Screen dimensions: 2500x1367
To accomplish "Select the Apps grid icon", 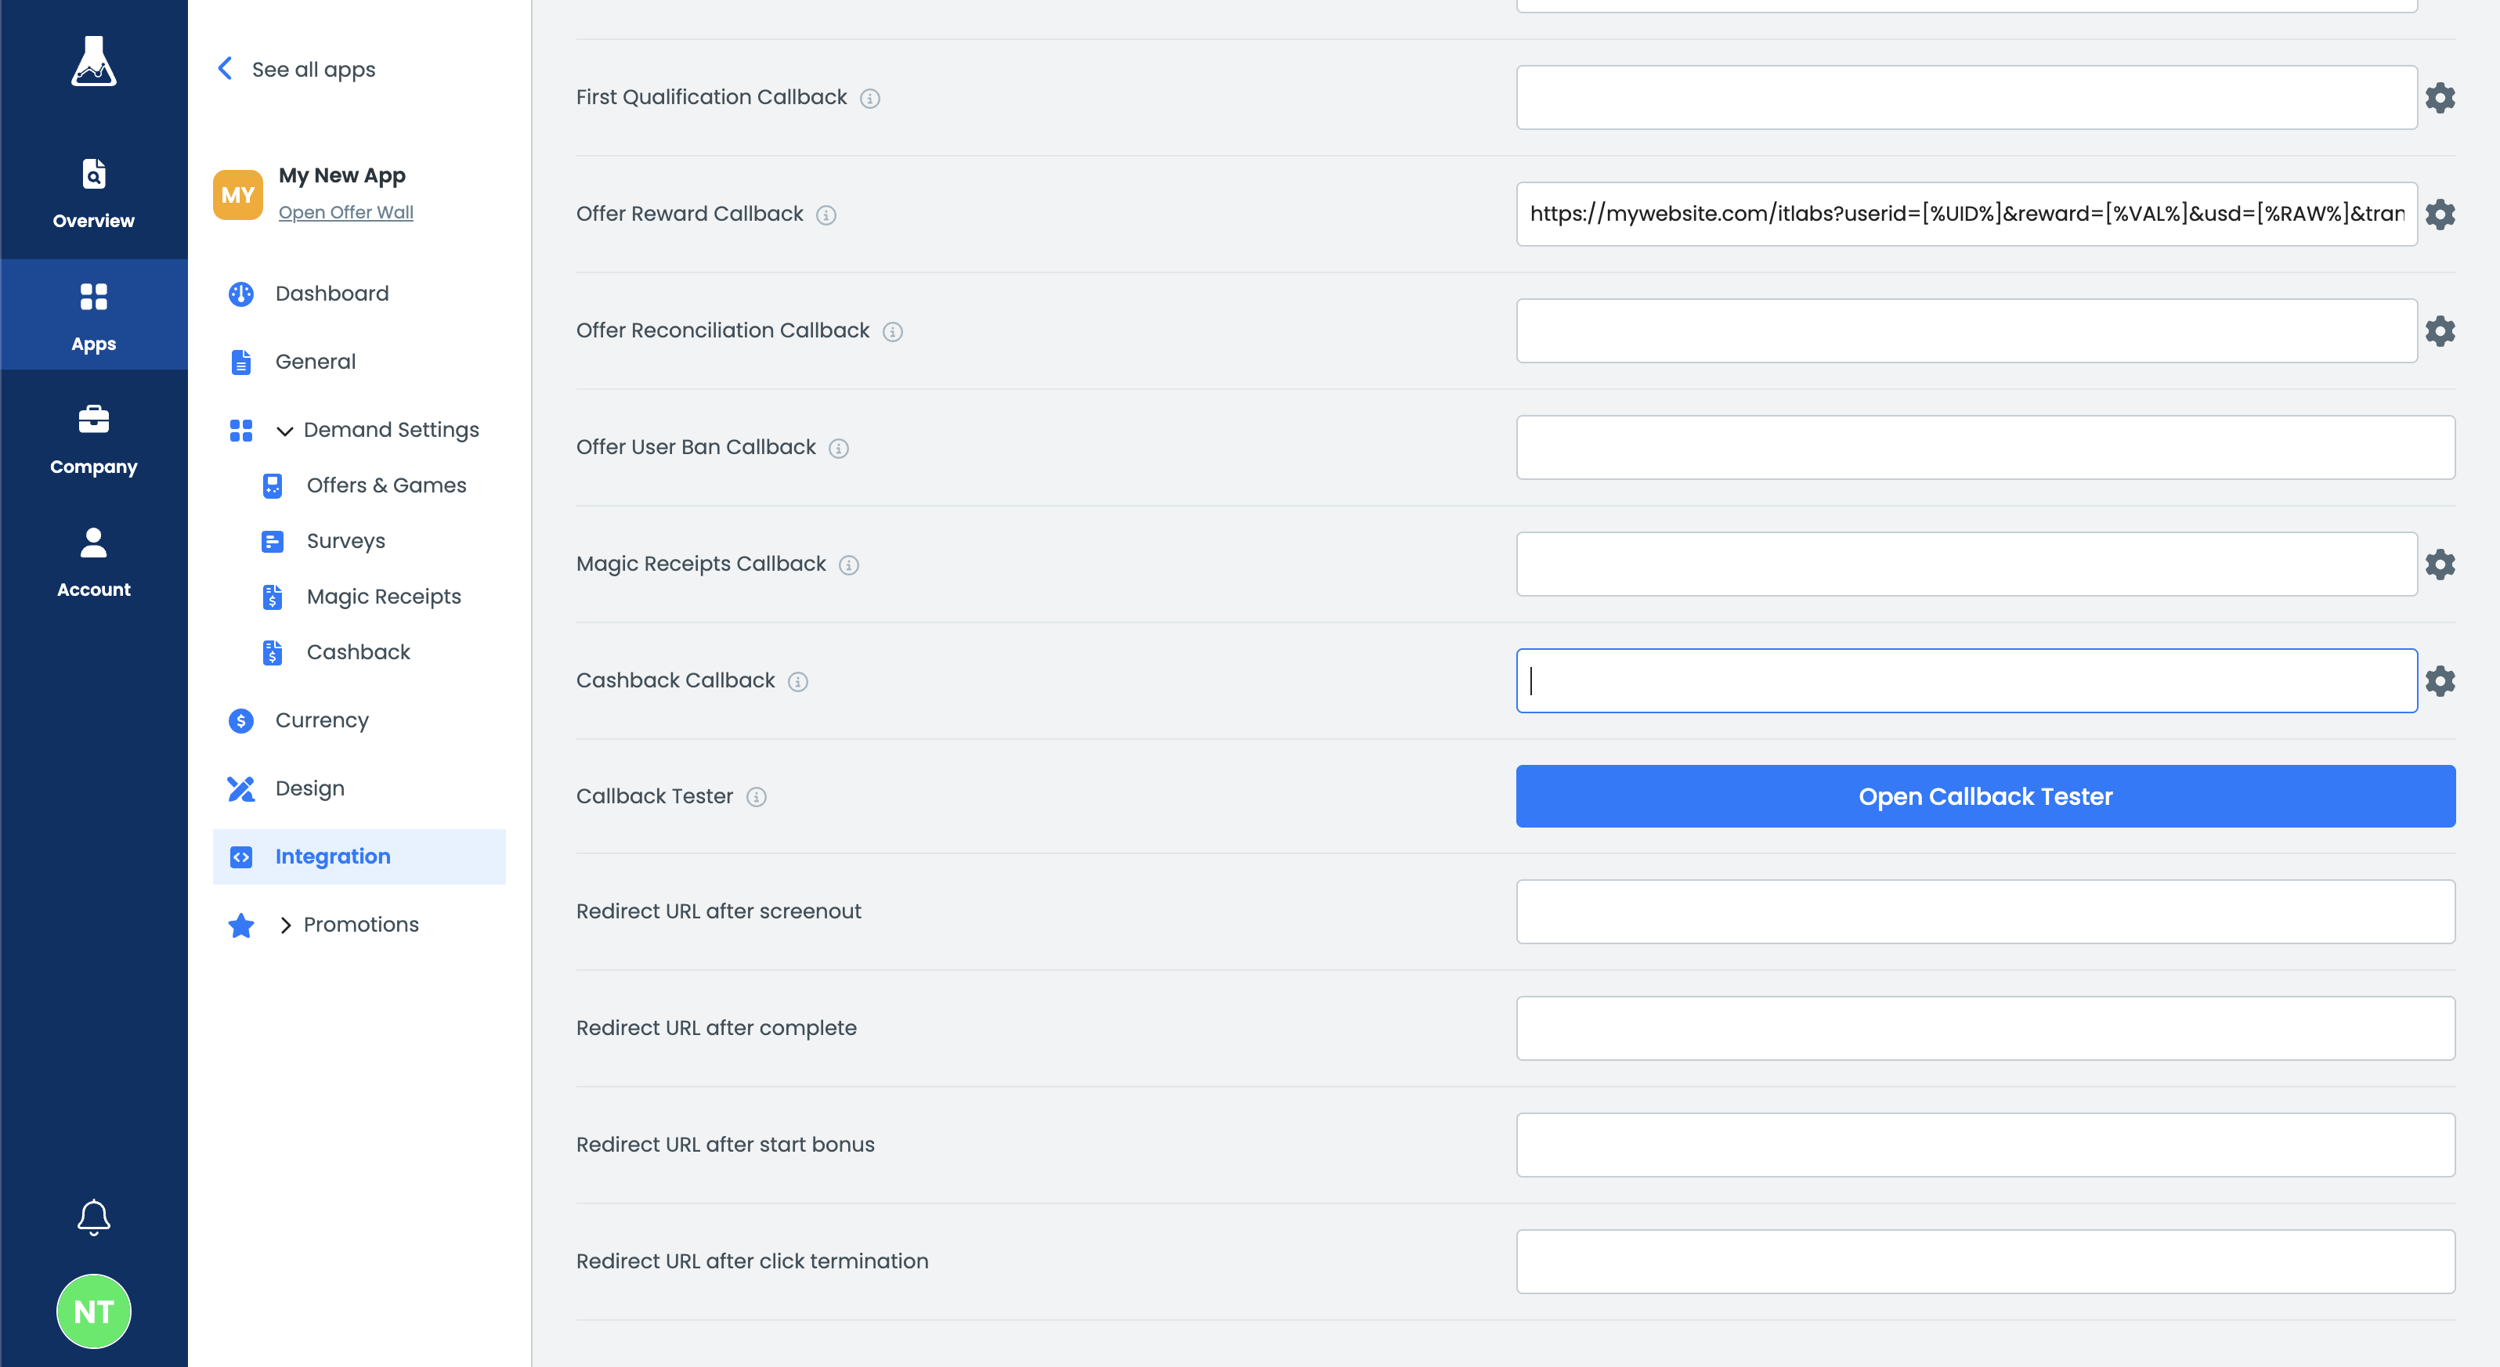I will tap(93, 297).
